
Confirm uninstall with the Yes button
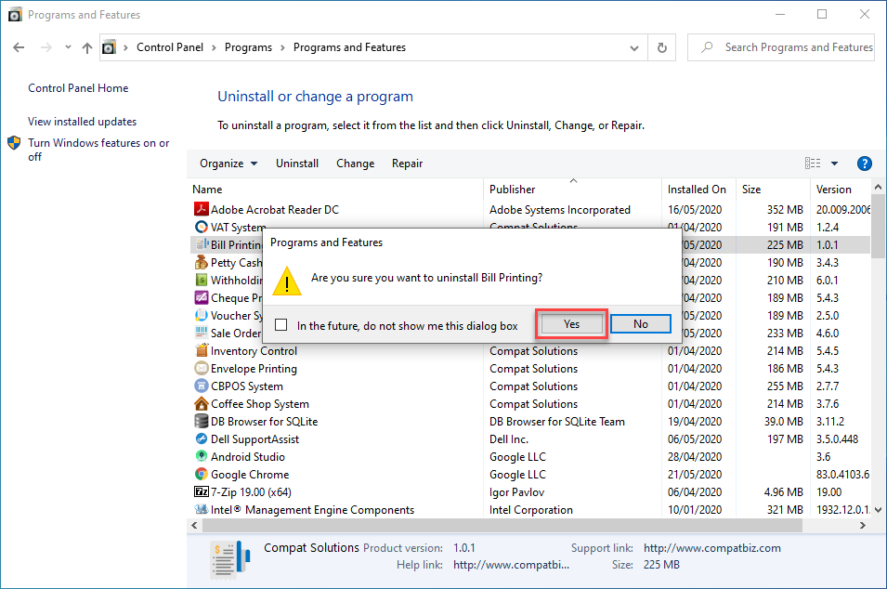coord(571,324)
